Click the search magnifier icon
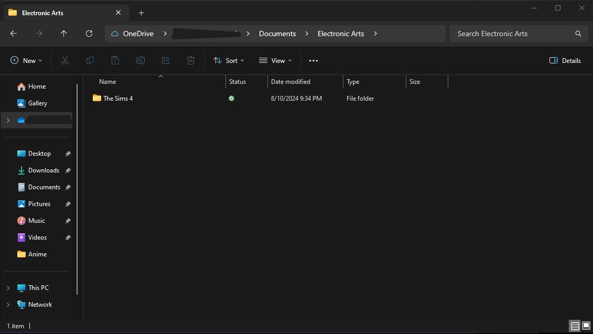 [578, 34]
